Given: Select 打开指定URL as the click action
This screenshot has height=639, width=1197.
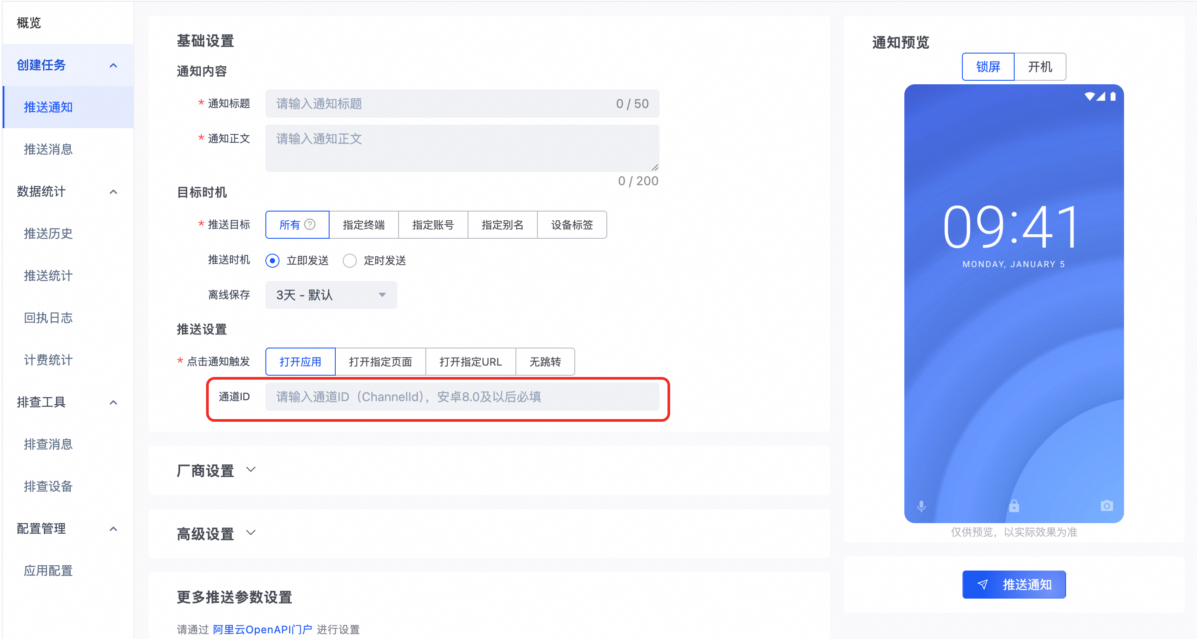Looking at the screenshot, I should [x=470, y=362].
